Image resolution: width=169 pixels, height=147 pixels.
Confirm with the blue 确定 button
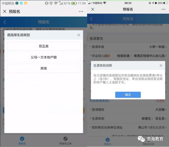pos(128,95)
